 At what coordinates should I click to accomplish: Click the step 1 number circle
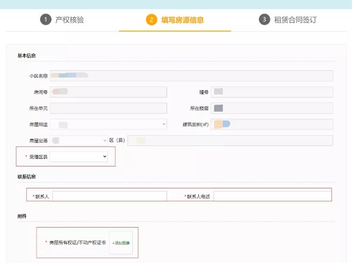[x=46, y=20]
